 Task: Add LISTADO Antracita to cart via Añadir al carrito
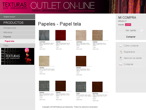click(x=42, y=49)
